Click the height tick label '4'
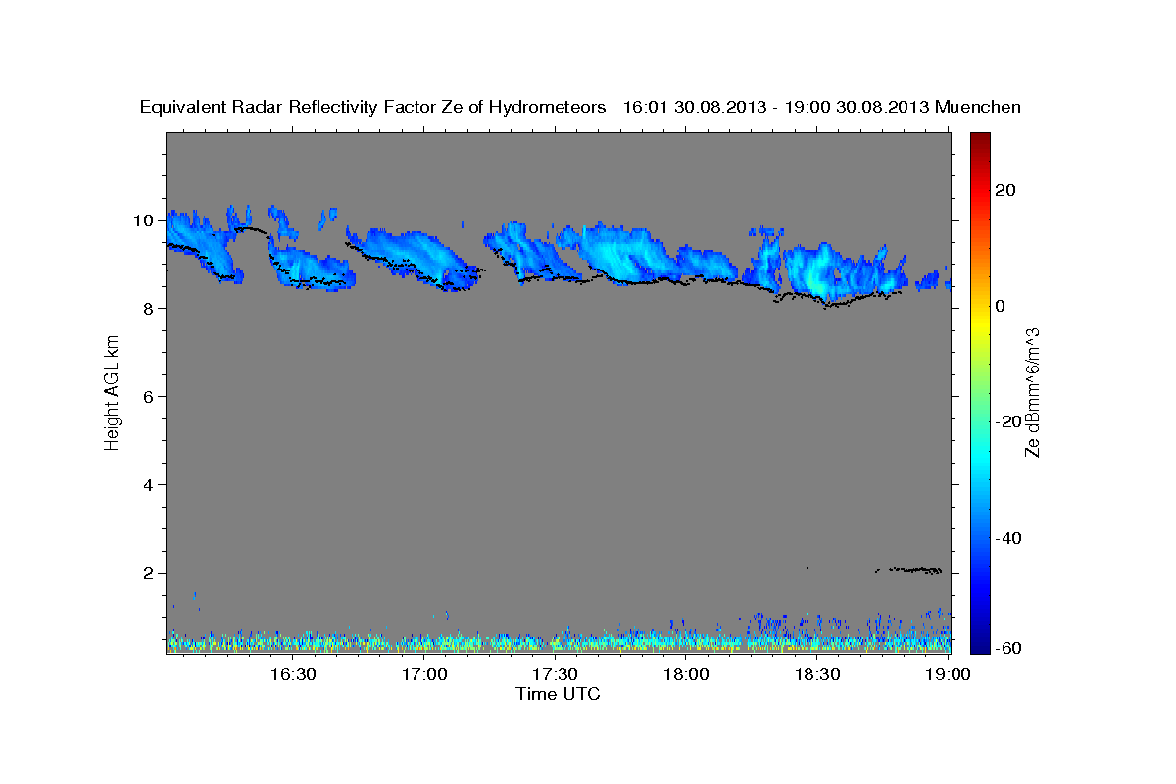 click(150, 485)
